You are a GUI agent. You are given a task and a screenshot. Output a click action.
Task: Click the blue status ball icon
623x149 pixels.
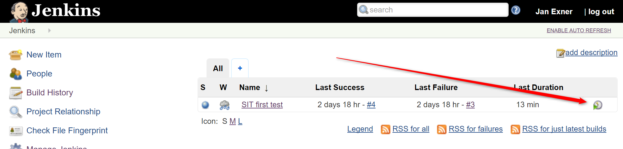[x=205, y=105]
